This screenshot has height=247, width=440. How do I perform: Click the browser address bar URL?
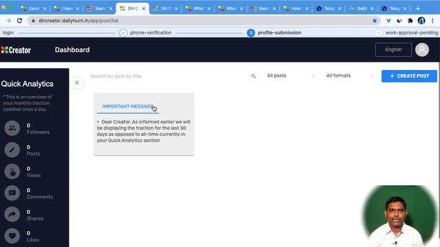[x=78, y=21]
